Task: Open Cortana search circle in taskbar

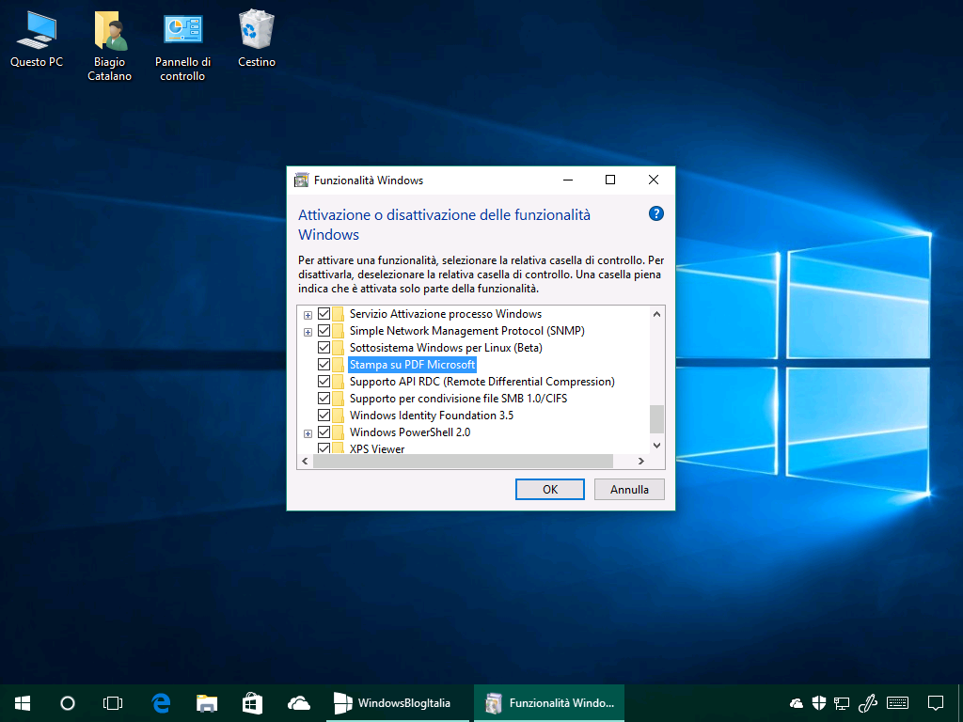Action: click(68, 703)
